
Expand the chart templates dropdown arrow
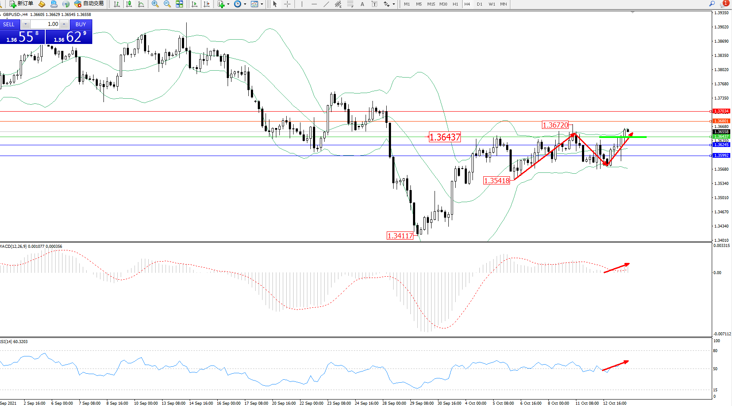pos(262,4)
